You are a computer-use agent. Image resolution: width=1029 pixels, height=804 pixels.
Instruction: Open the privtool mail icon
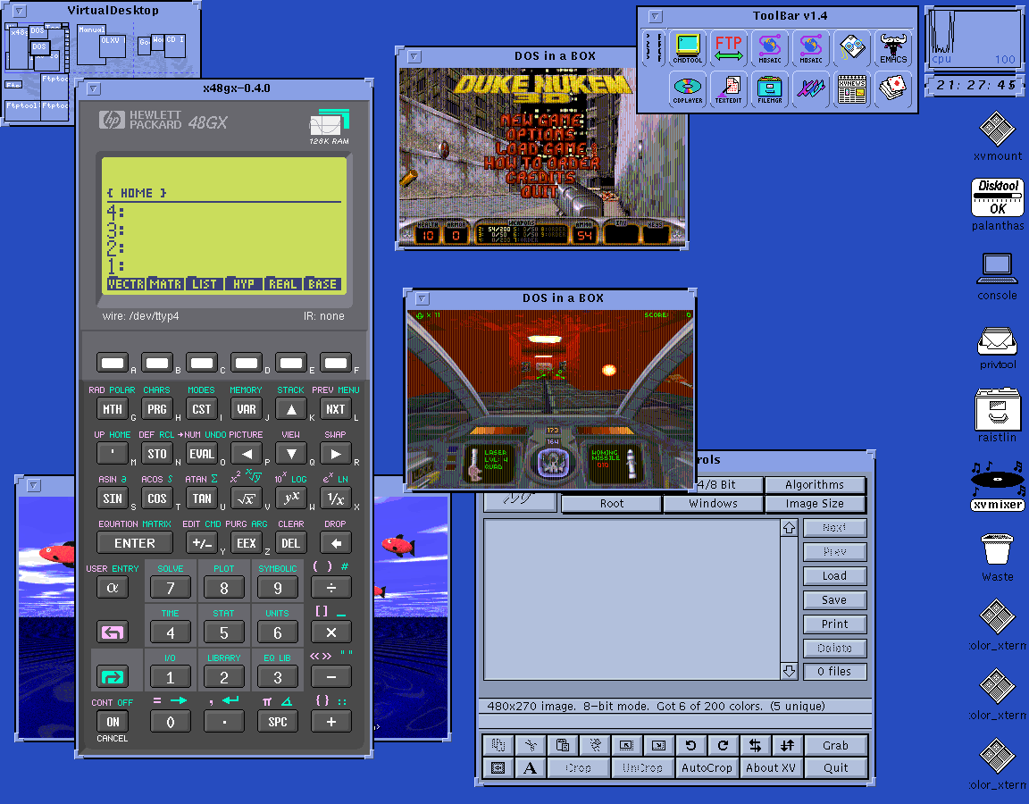pyautogui.click(x=998, y=348)
